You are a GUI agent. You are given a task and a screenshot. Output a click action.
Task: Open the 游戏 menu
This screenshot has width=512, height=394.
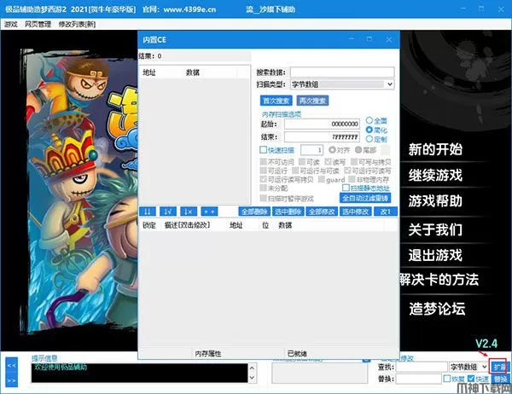11,24
